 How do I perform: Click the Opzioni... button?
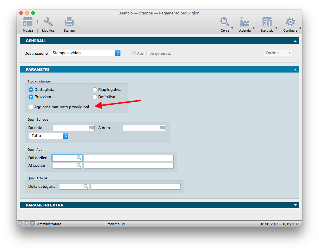pyautogui.click(x=278, y=53)
